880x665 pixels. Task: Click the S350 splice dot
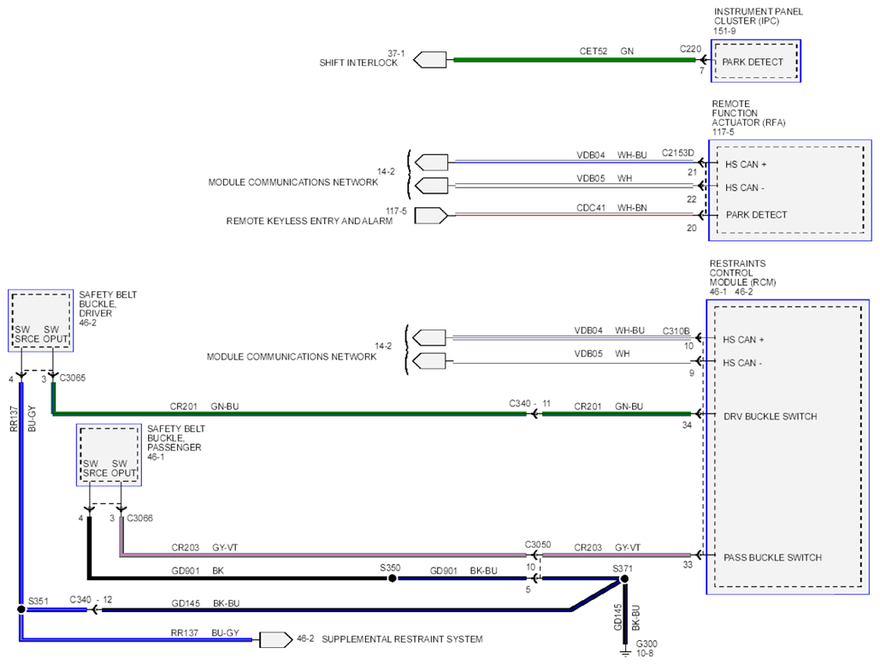[393, 579]
